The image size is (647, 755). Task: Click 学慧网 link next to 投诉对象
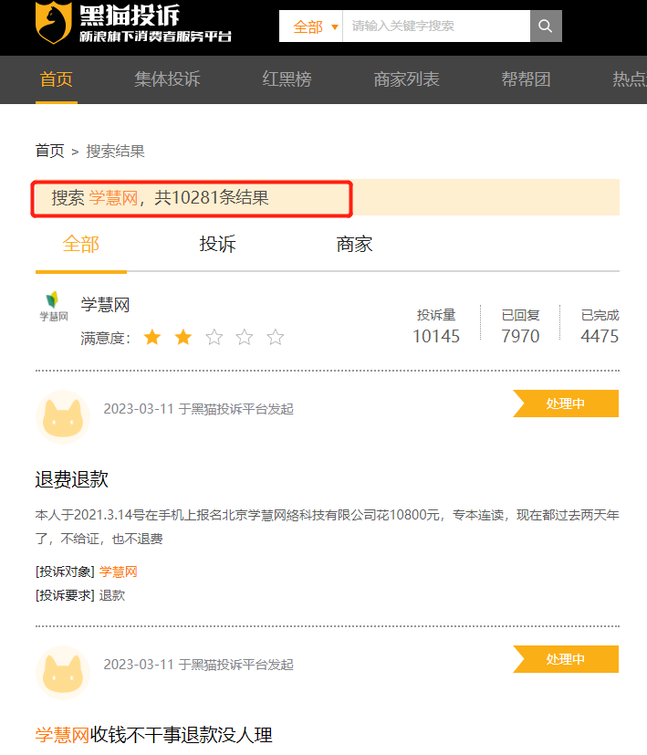tap(119, 572)
